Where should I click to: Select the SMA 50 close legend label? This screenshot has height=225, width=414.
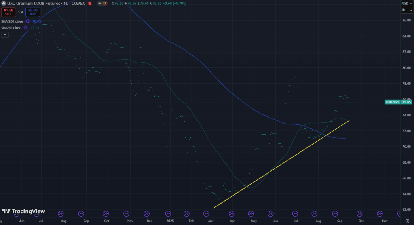(12, 27)
